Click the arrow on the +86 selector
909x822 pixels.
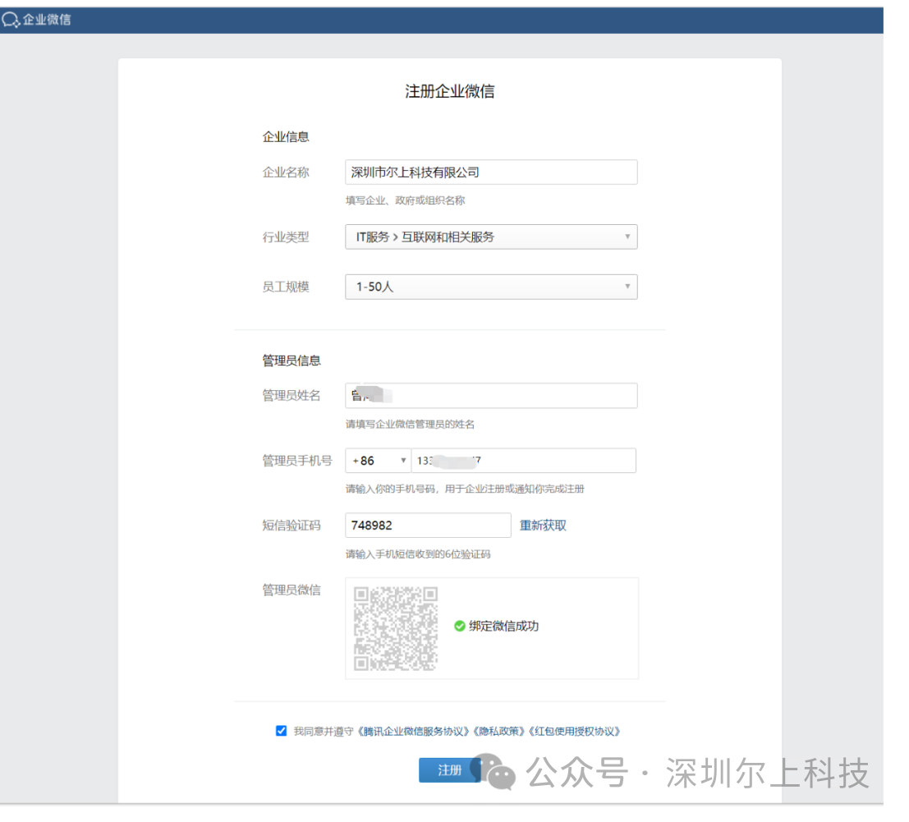point(403,460)
